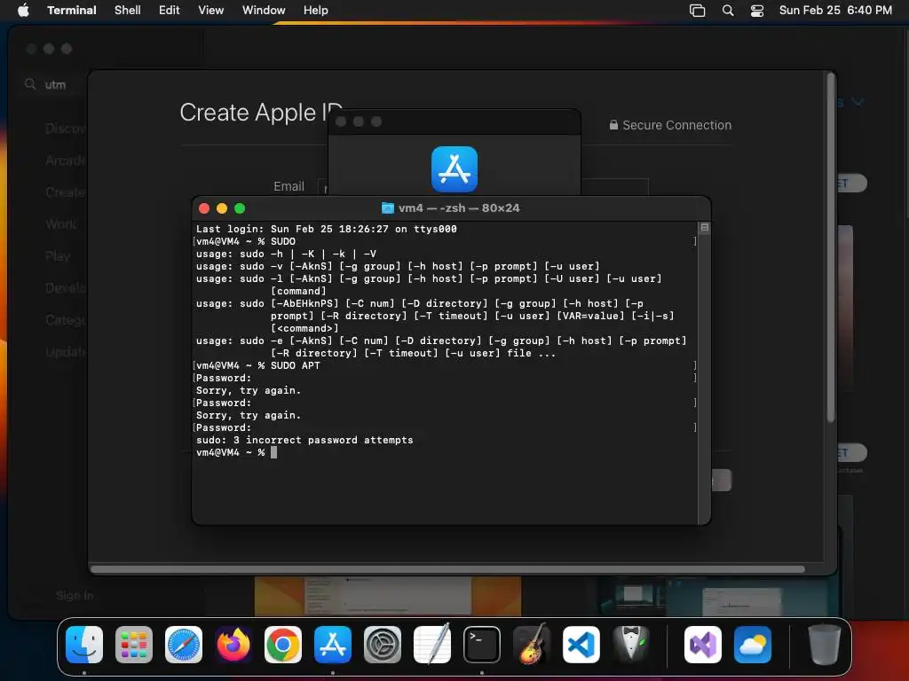The image size is (909, 681).
Task: Click the Create Apple ID horizontal scrollbar
Action: pos(447,569)
